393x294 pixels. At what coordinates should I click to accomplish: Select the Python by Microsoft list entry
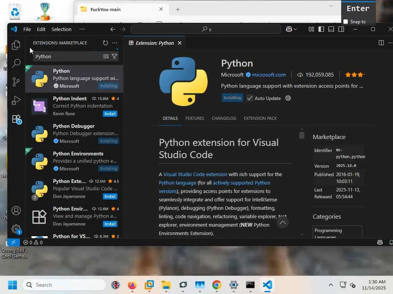[x=74, y=79]
